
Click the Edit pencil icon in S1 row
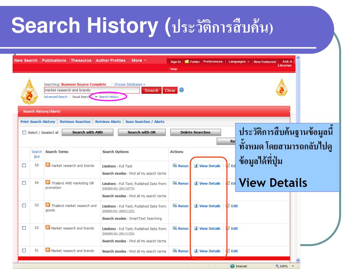pyautogui.click(x=228, y=251)
